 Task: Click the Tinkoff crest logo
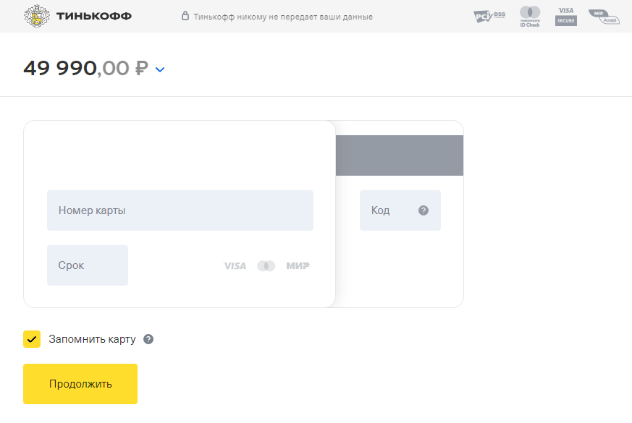tap(36, 16)
